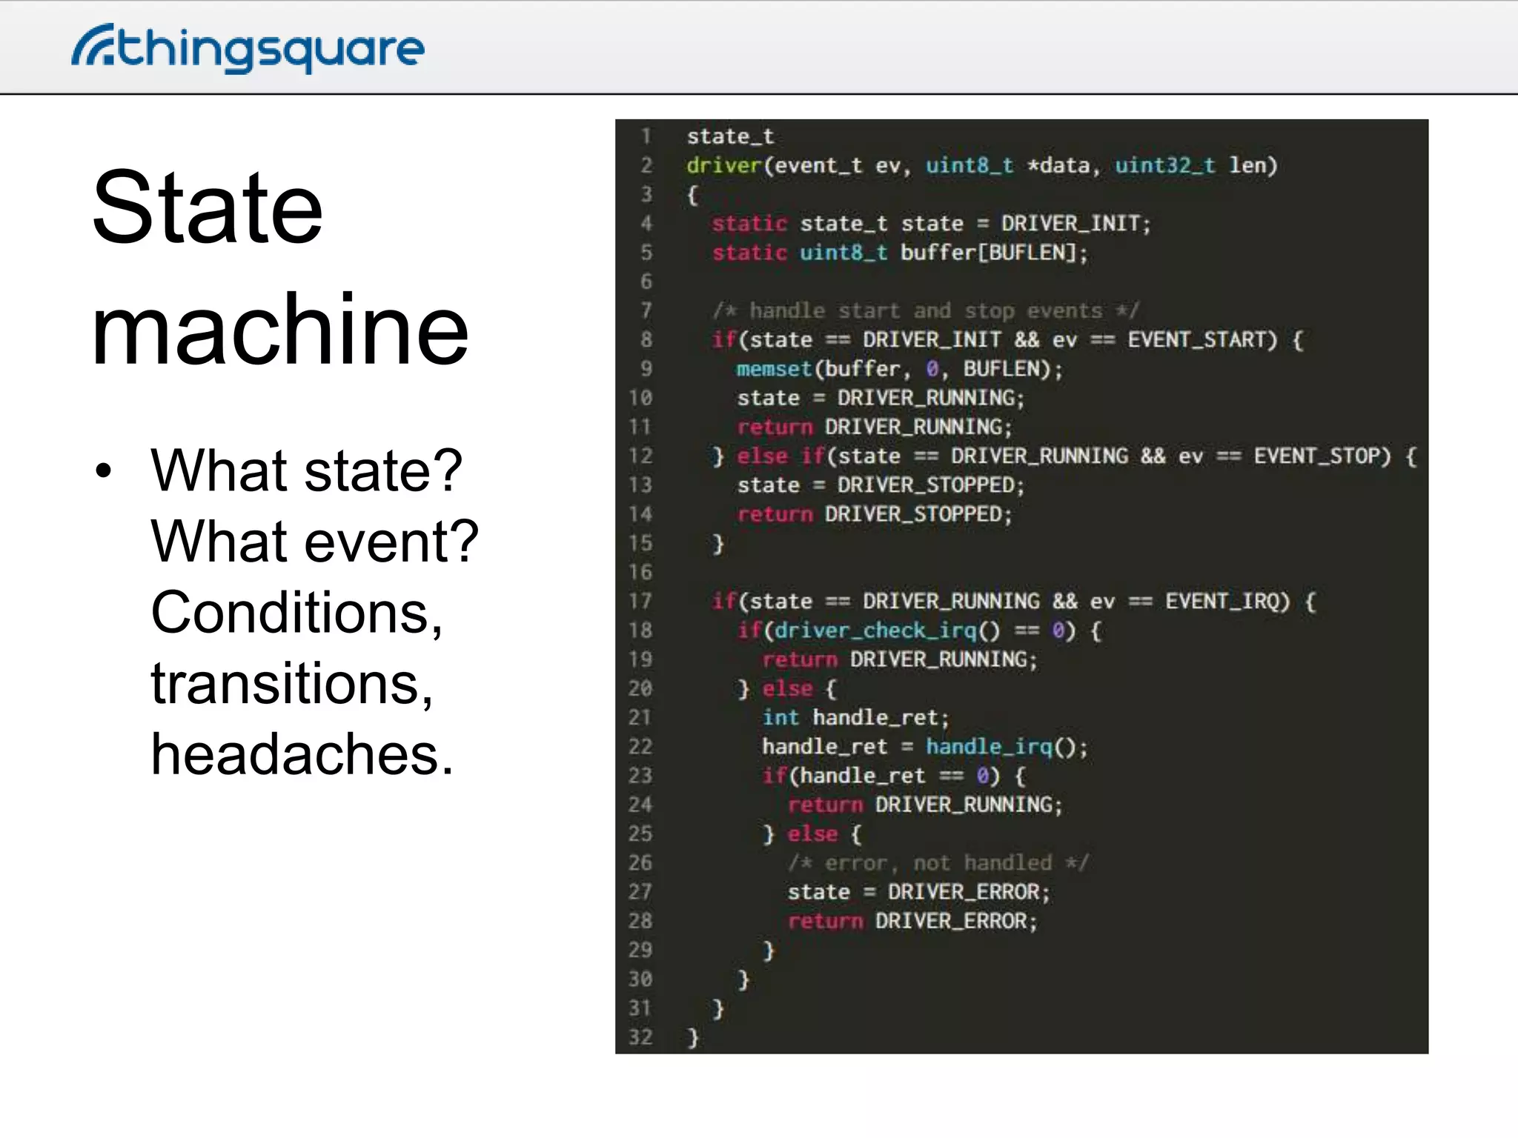Viewport: 1518px width, 1138px height.
Task: Click the 'memset(buffer, 0, BUFLEN);' line
Action: (x=900, y=368)
